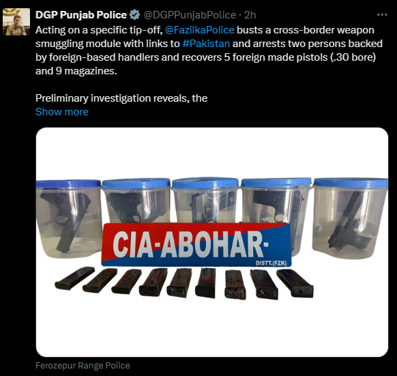Click the second pistol container from left
Viewport: 397px width, 376px height.
coord(136,201)
